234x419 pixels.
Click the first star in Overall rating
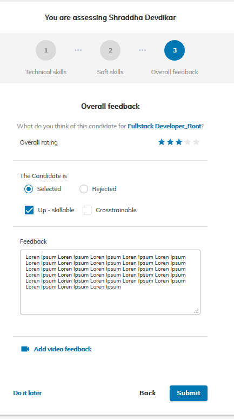point(162,142)
